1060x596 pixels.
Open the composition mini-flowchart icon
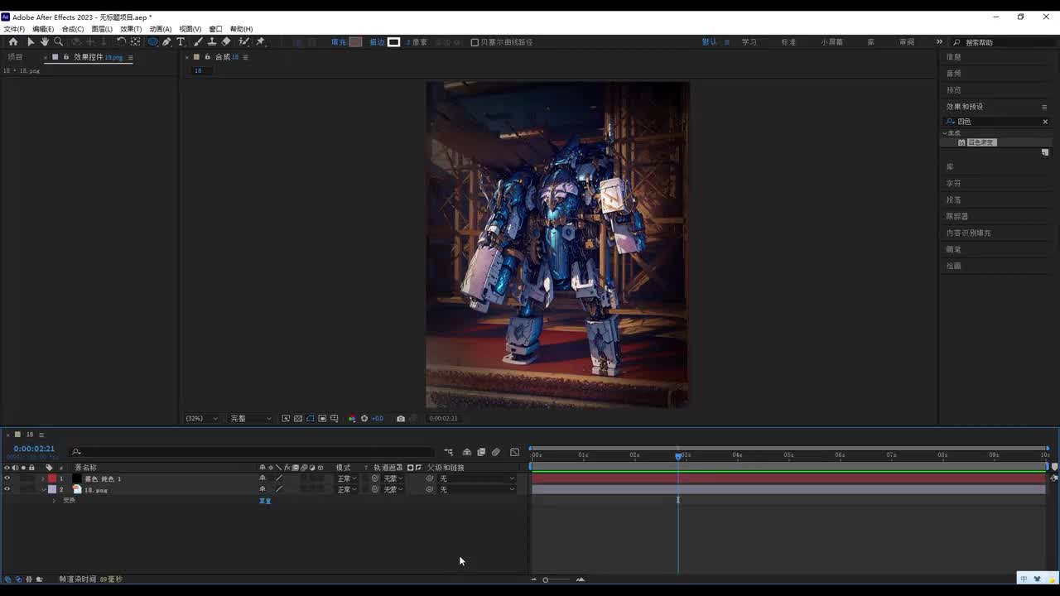448,452
